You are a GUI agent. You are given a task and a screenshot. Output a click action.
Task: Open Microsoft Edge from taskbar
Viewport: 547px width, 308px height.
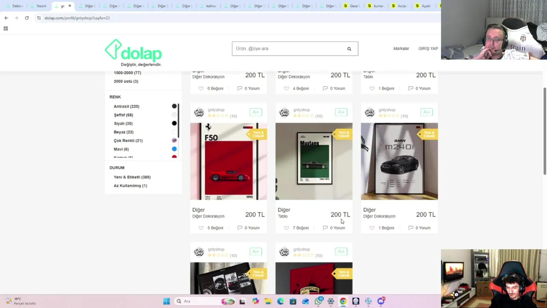(280, 301)
